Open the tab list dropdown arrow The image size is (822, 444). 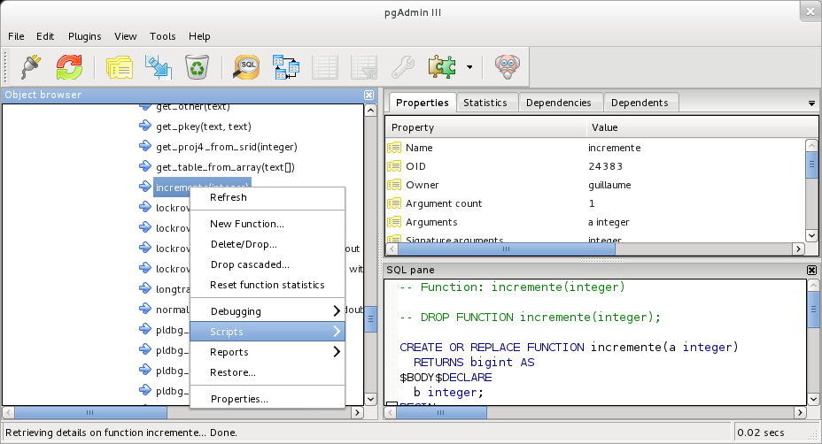[x=811, y=103]
